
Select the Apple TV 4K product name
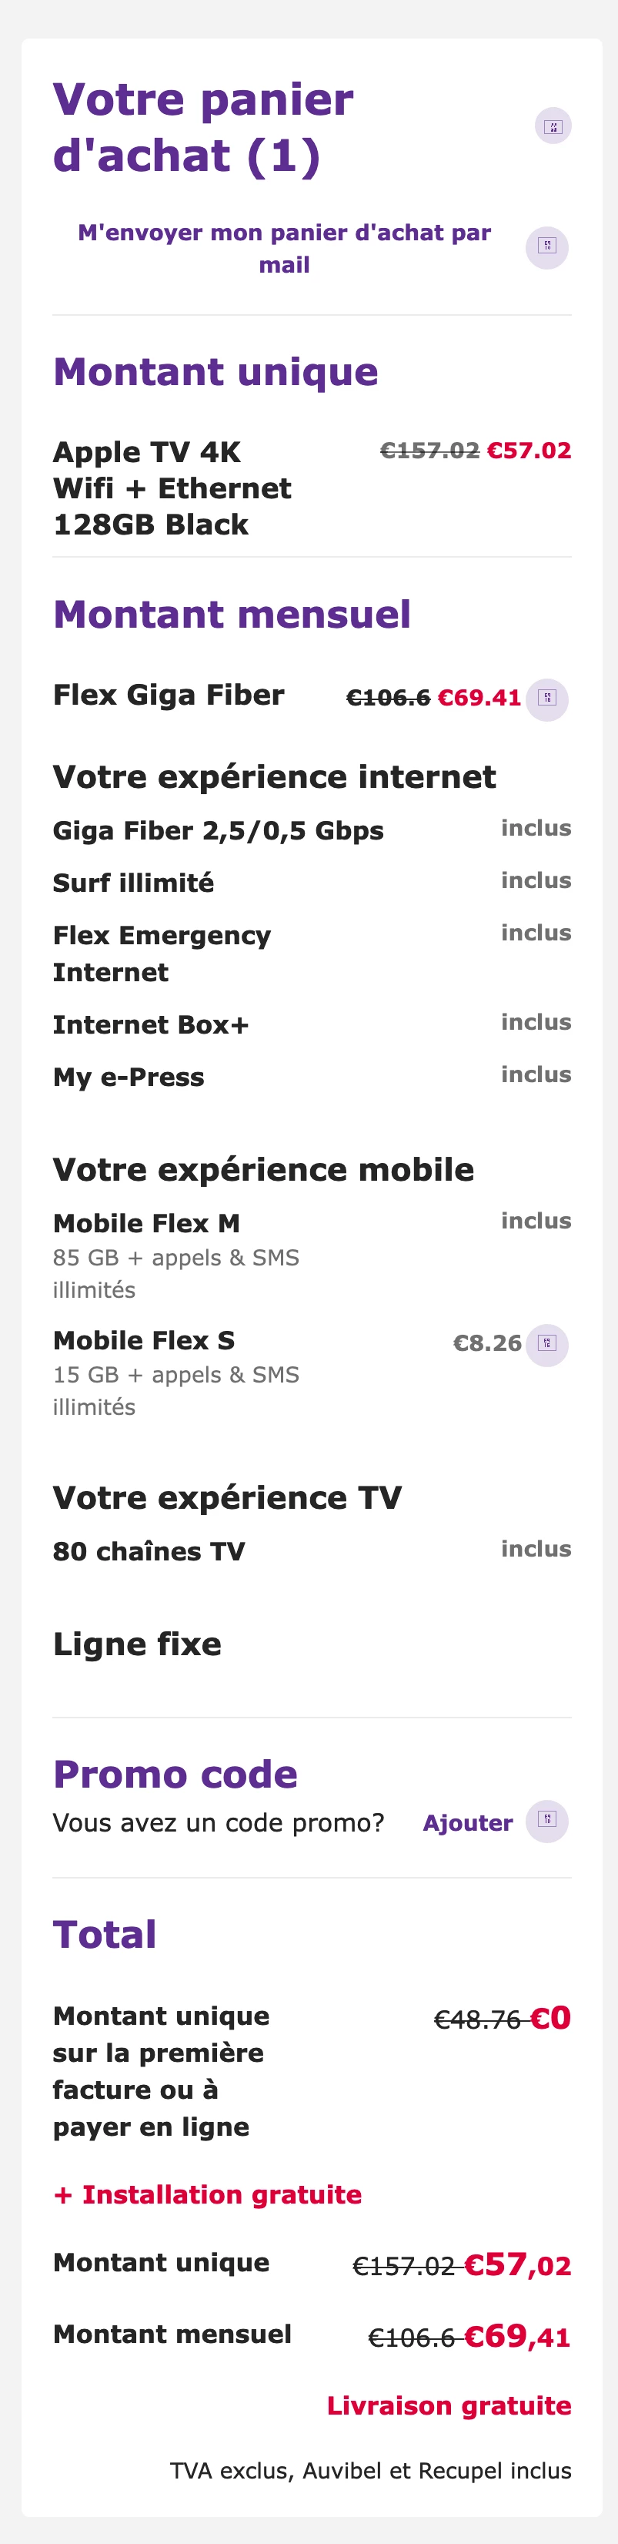click(172, 488)
